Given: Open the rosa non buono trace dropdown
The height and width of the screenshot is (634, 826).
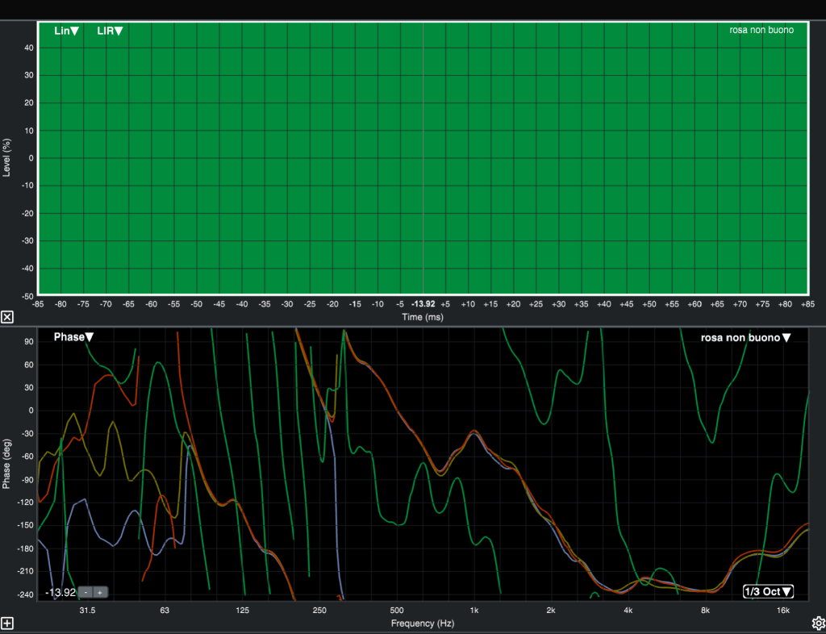Looking at the screenshot, I should (746, 338).
